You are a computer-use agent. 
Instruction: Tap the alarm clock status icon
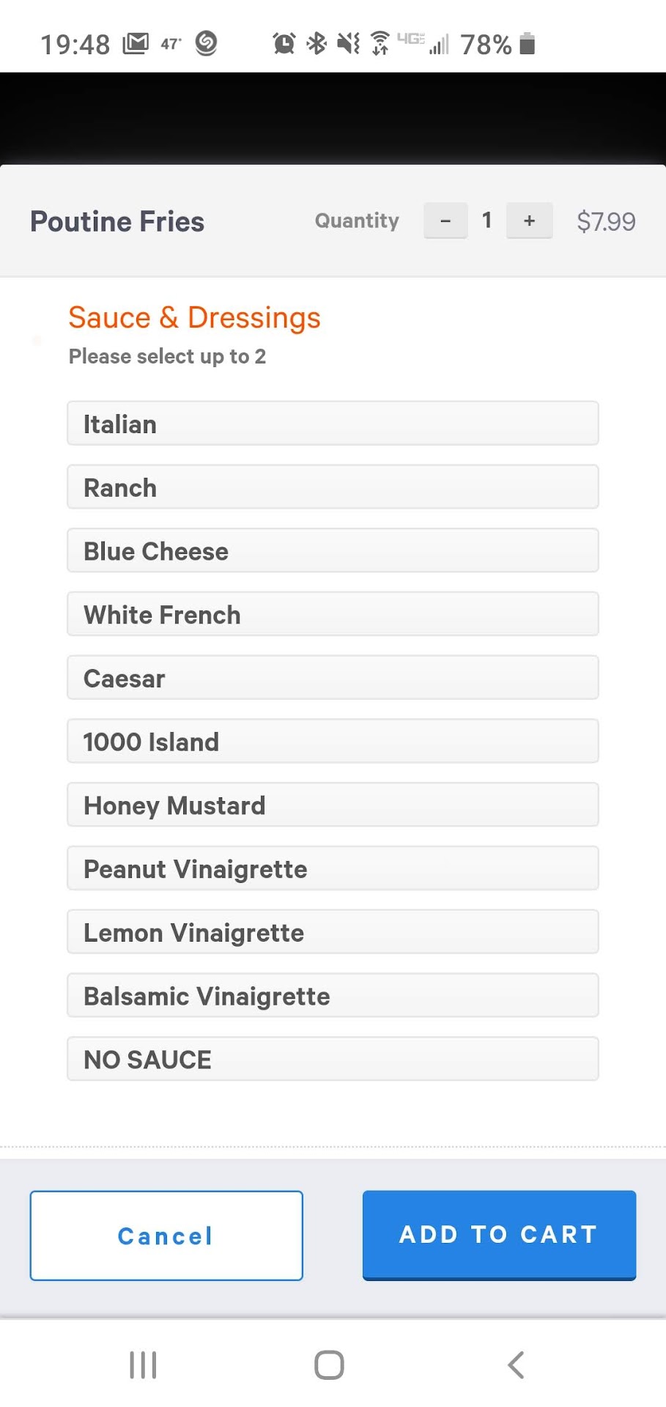point(284,44)
